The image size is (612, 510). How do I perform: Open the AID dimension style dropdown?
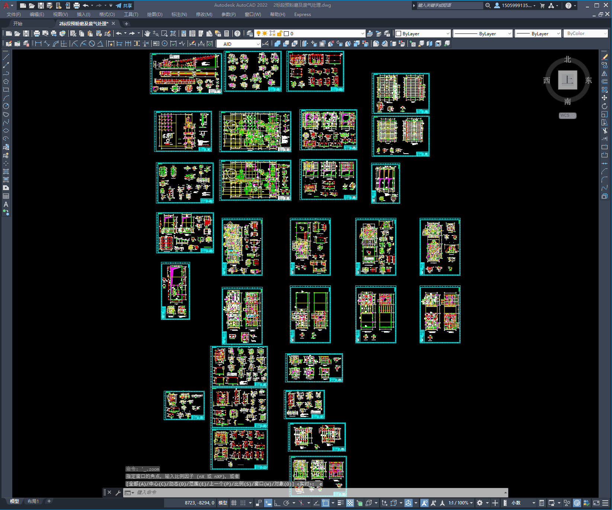pos(258,44)
